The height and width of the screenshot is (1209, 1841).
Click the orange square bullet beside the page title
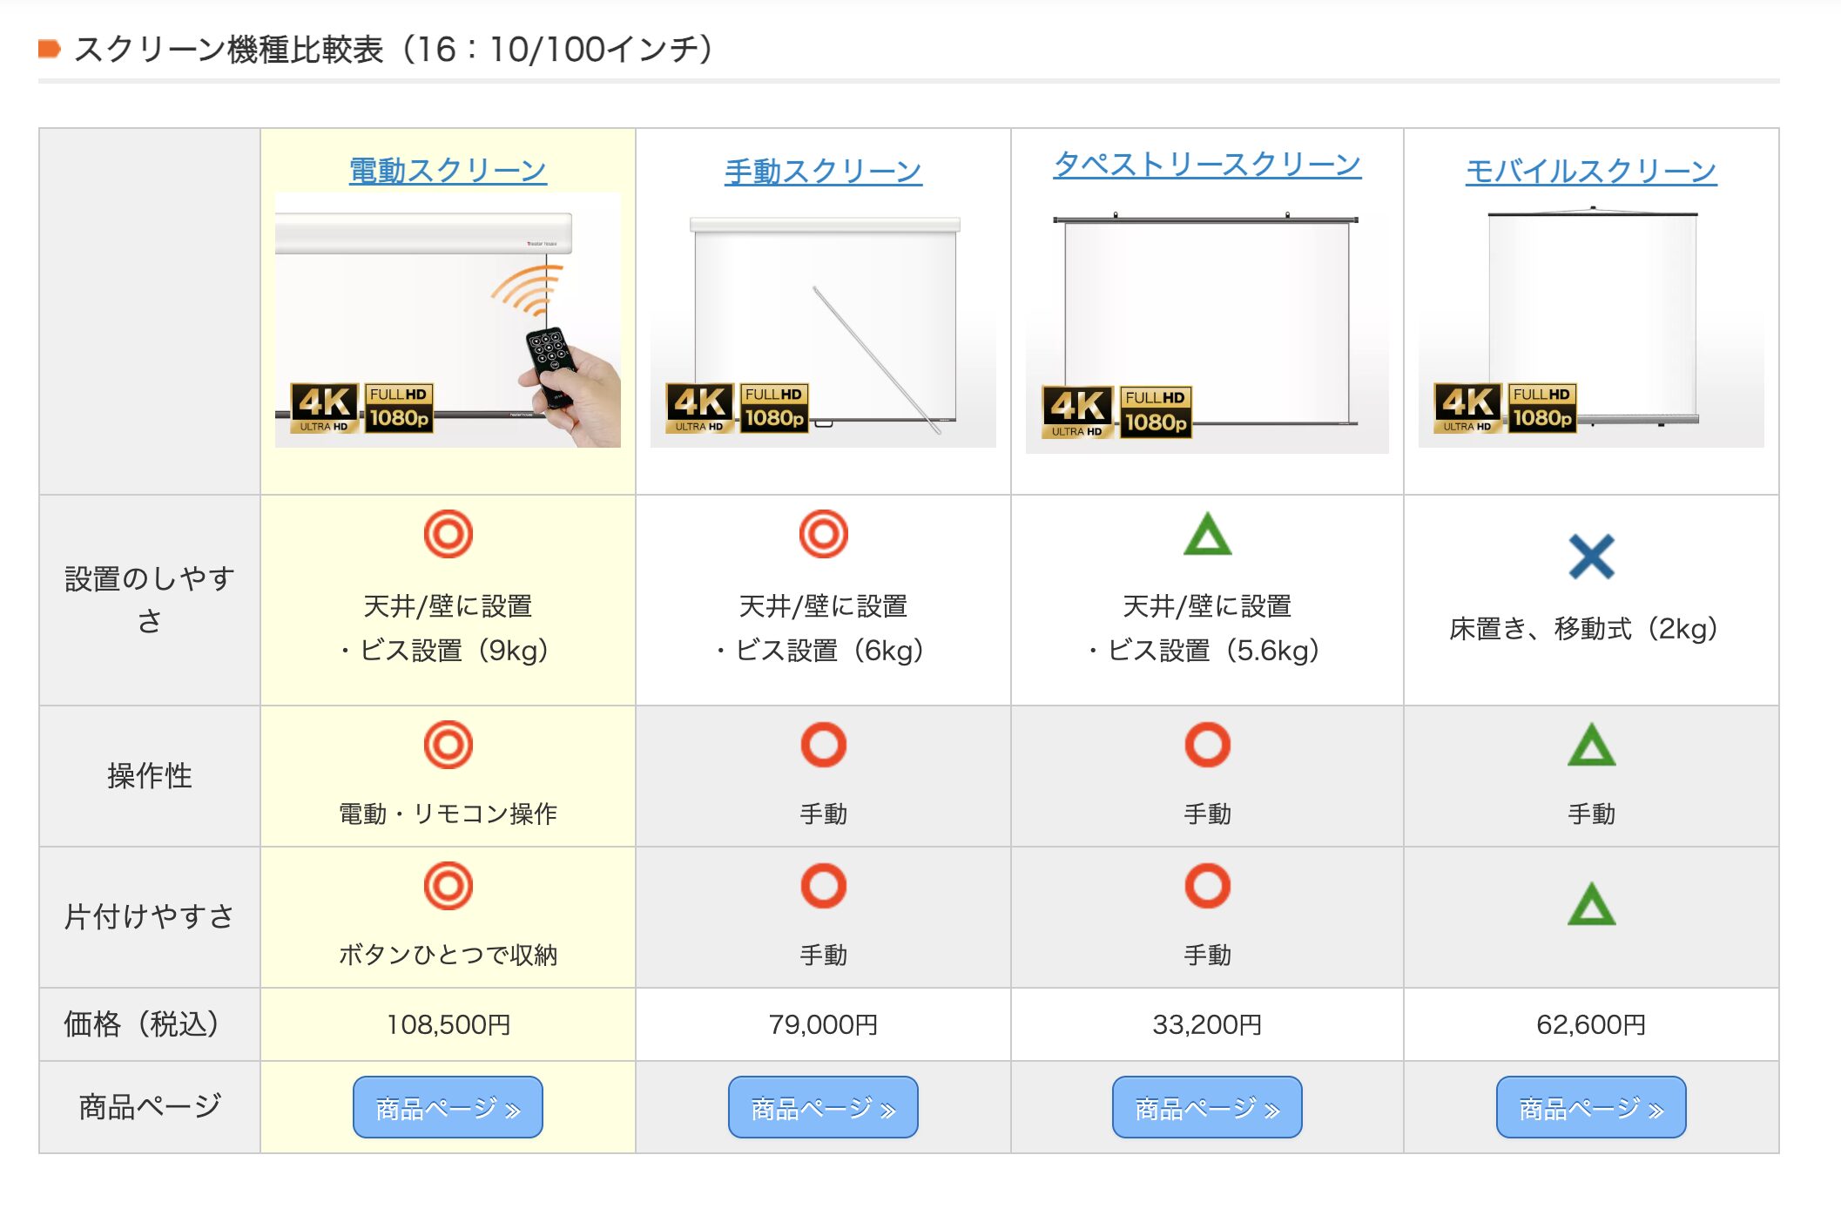click(x=50, y=51)
